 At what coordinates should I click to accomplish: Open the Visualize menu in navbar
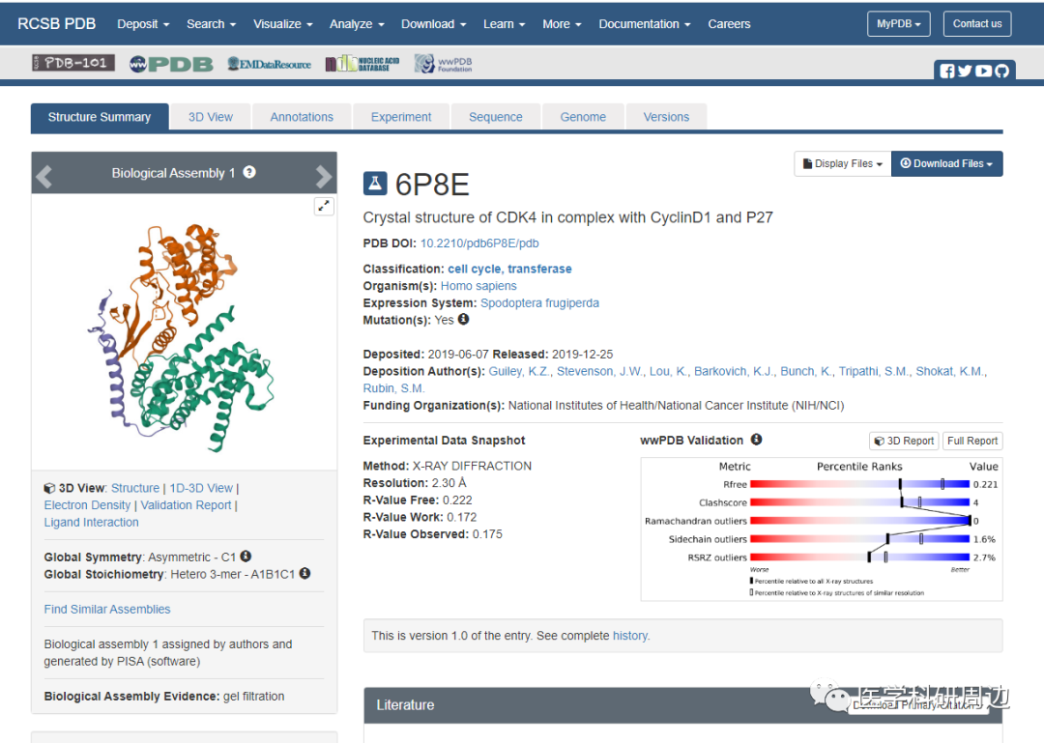[x=282, y=24]
